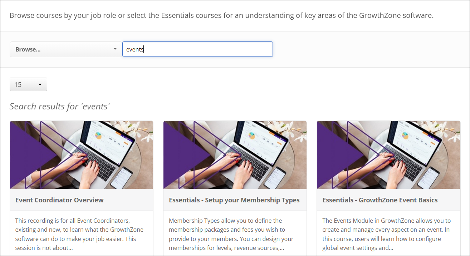Click the Events Module course description text
The width and height of the screenshot is (470, 256).
(386, 234)
